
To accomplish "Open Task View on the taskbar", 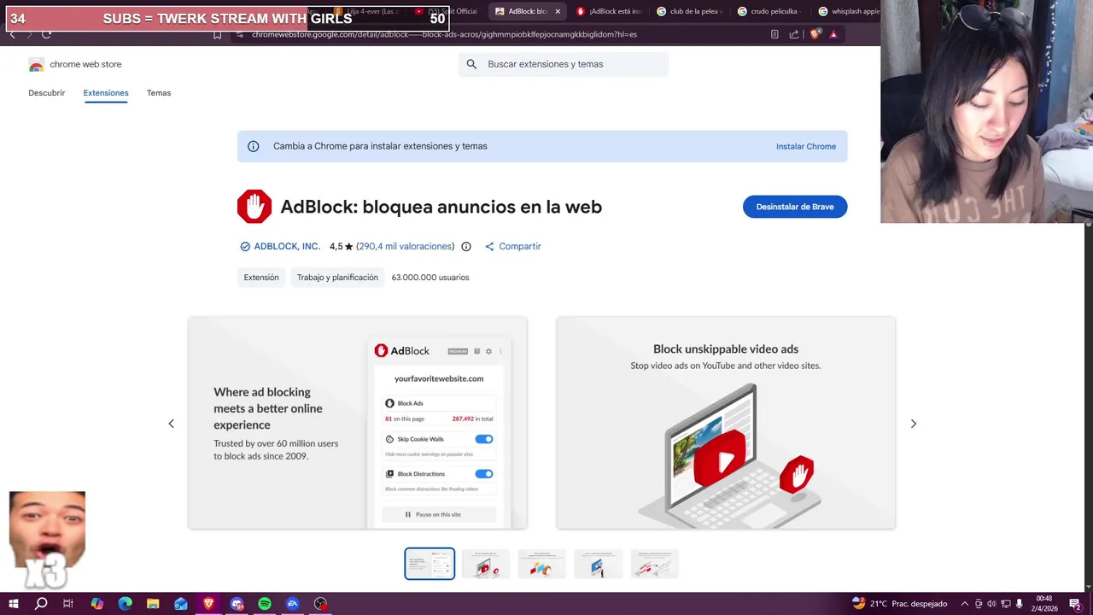I will coord(68,604).
